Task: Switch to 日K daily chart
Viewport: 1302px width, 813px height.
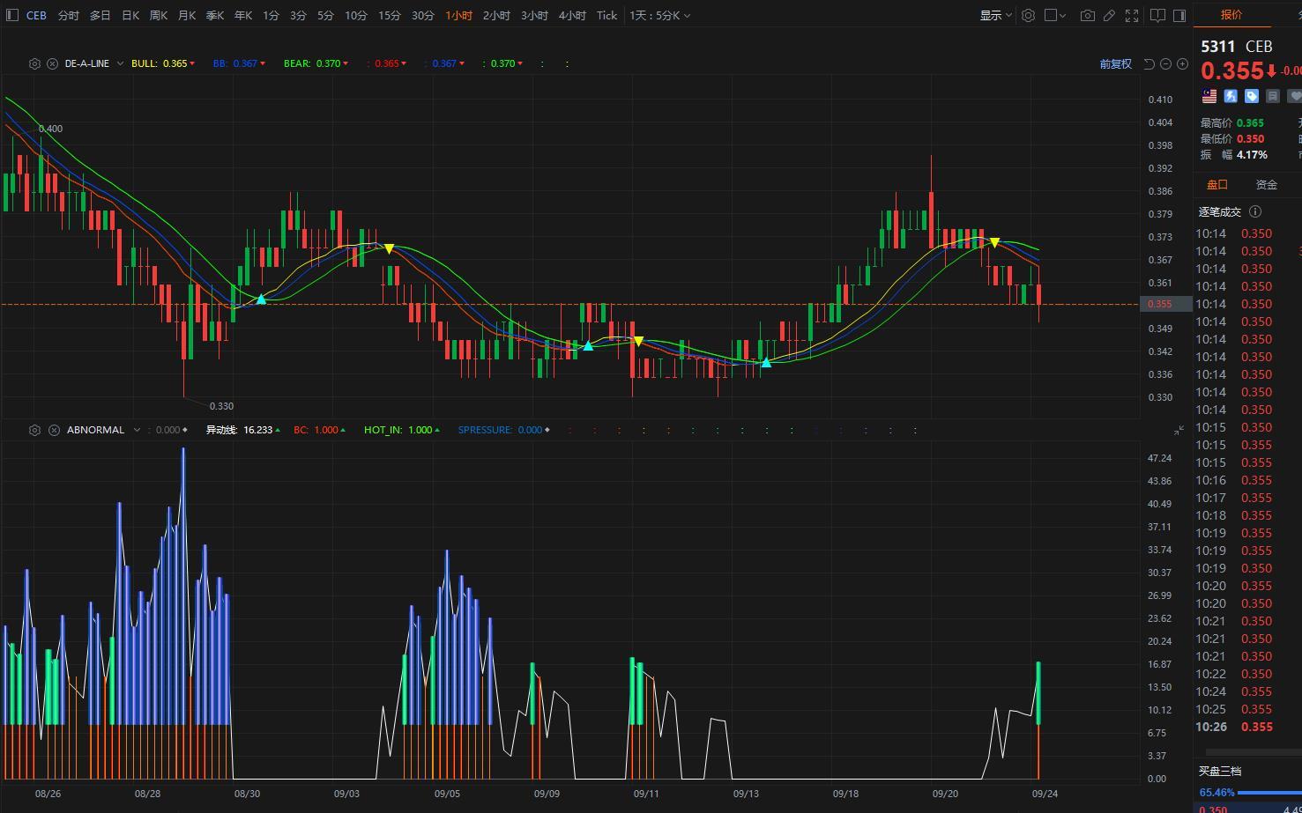Action: [130, 15]
